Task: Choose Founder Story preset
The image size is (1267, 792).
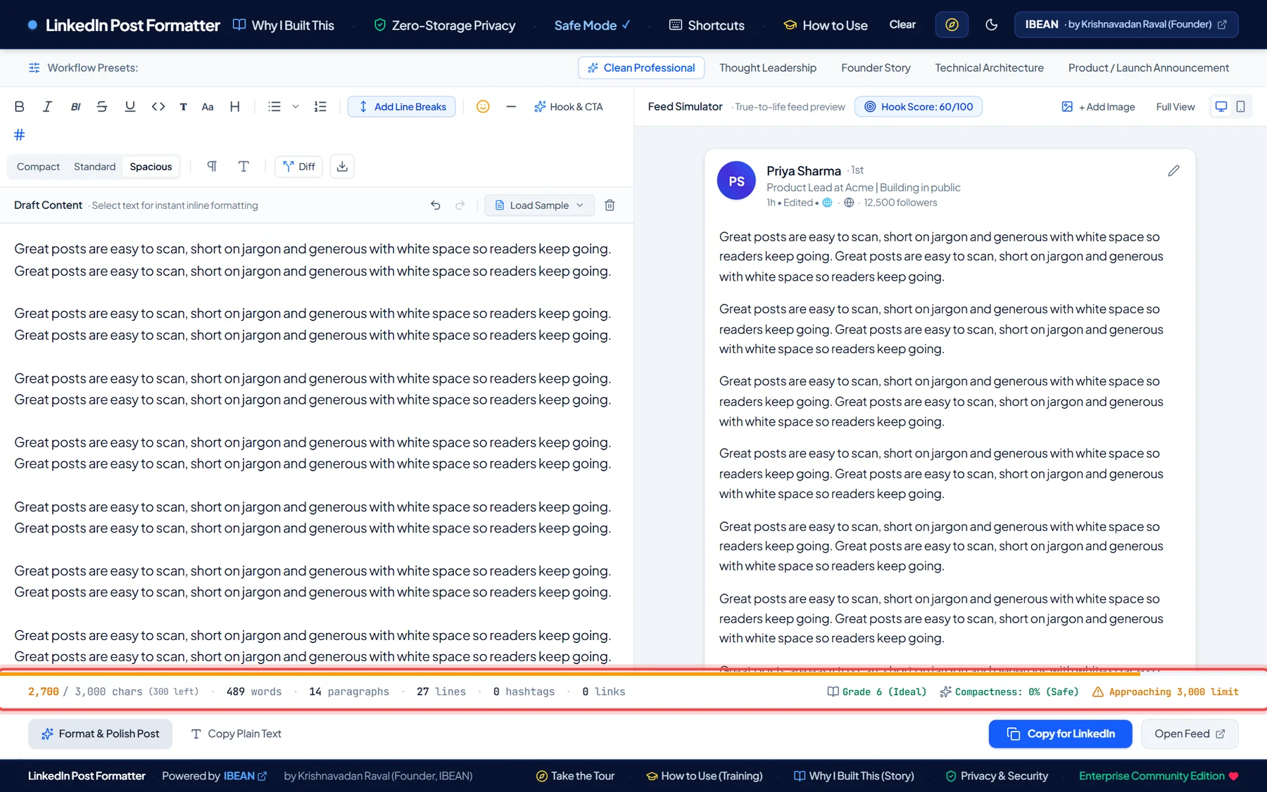Action: (x=876, y=68)
